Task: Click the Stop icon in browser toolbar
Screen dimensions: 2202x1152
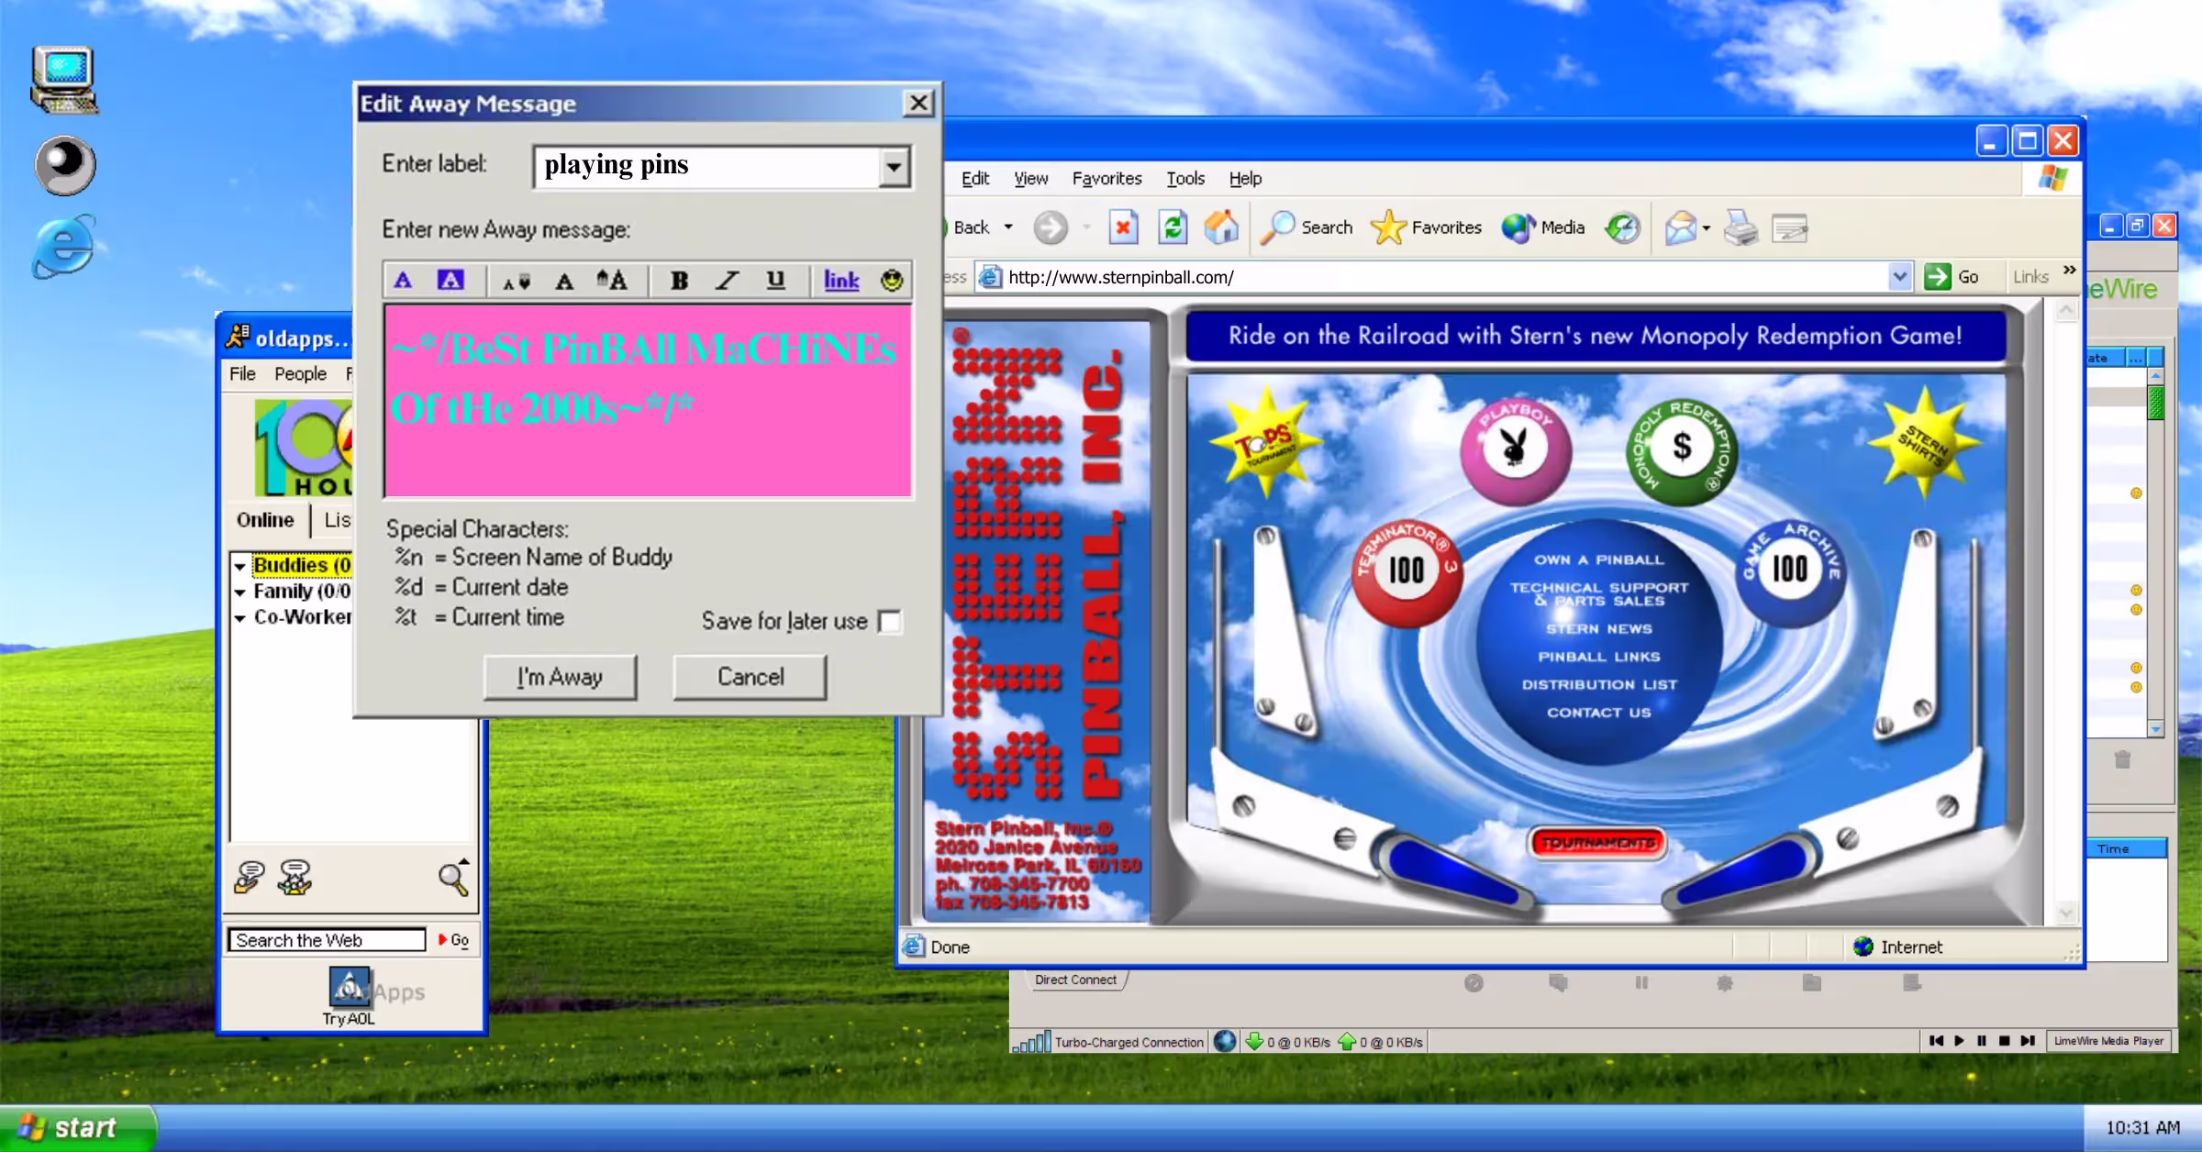Action: [1123, 227]
